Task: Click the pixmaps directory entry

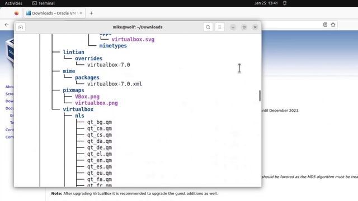Action: [73, 90]
